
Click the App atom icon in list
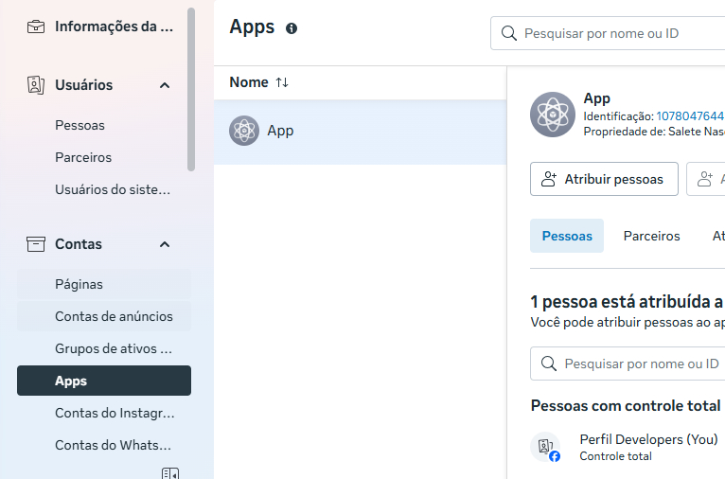pos(244,131)
